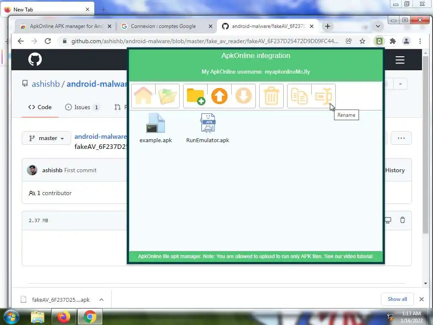
Task: Open android-malware breadcrumb path link
Action: [100, 137]
